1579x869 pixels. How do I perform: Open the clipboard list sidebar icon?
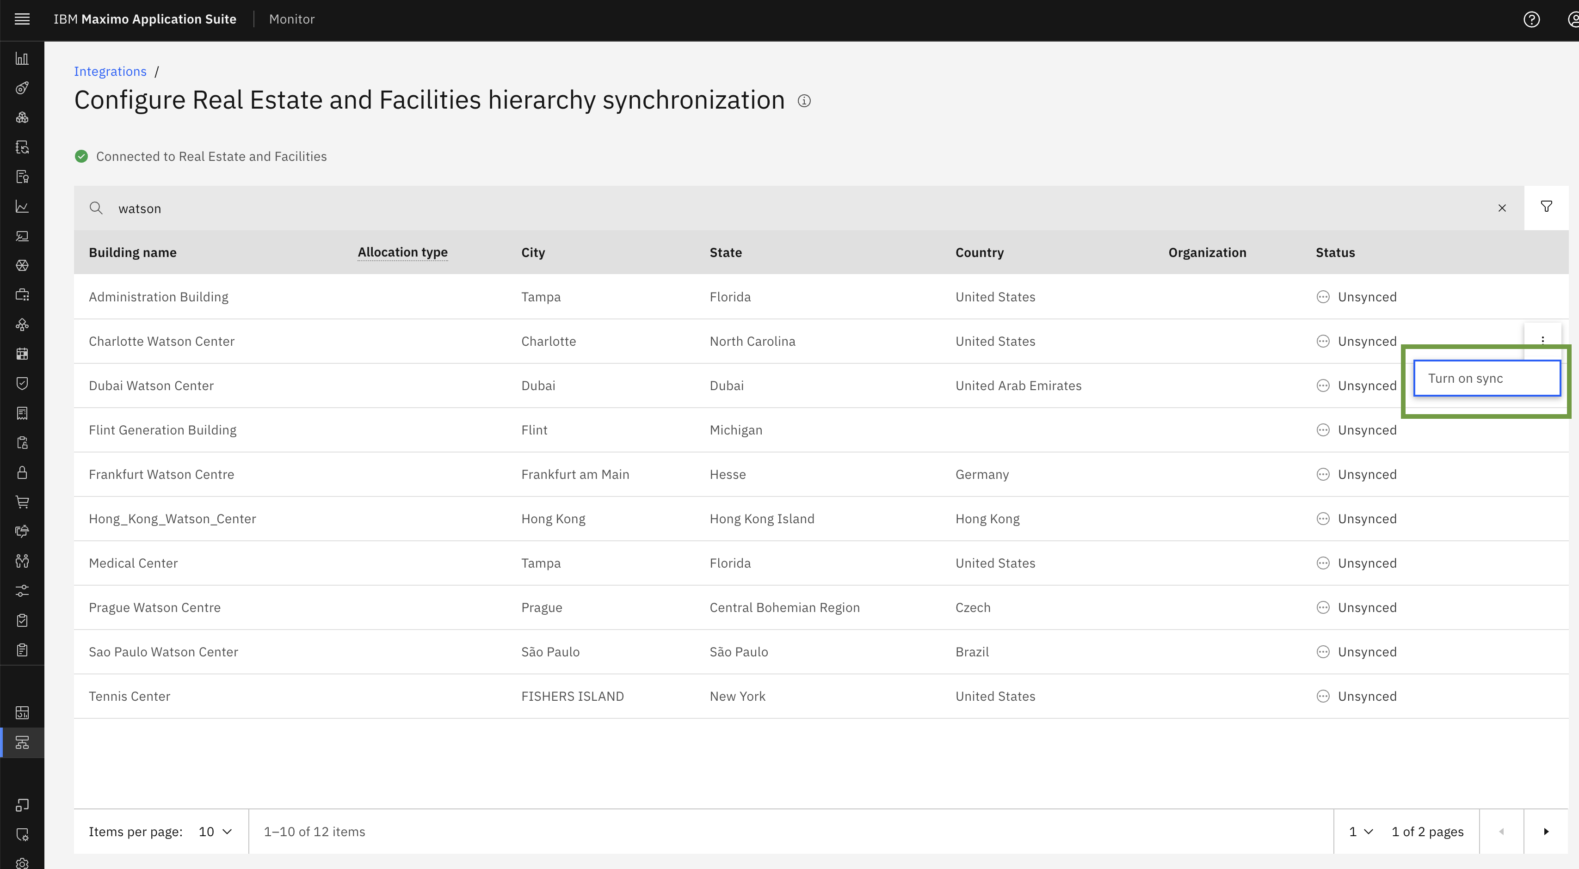click(22, 650)
